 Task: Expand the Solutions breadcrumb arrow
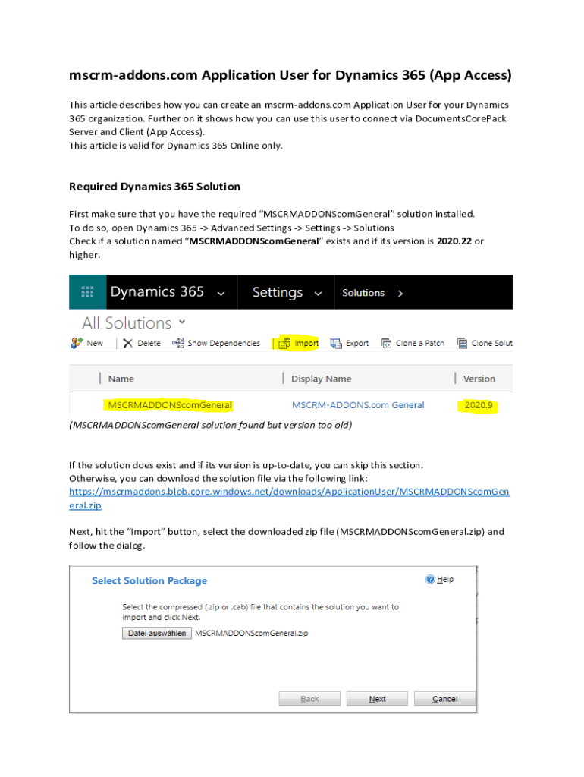pyautogui.click(x=400, y=293)
